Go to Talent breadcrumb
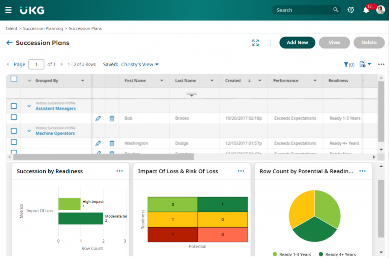 coord(11,28)
